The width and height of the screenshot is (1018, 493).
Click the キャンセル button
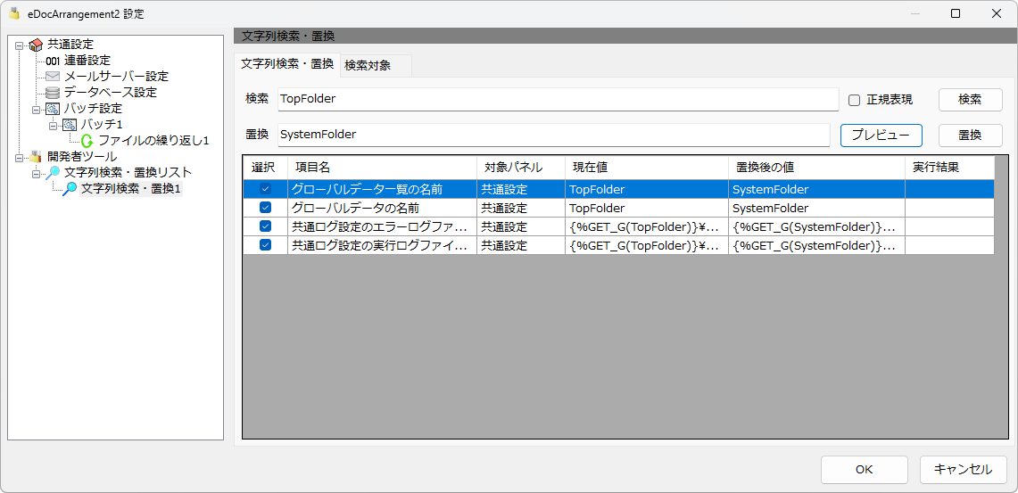[x=964, y=470]
